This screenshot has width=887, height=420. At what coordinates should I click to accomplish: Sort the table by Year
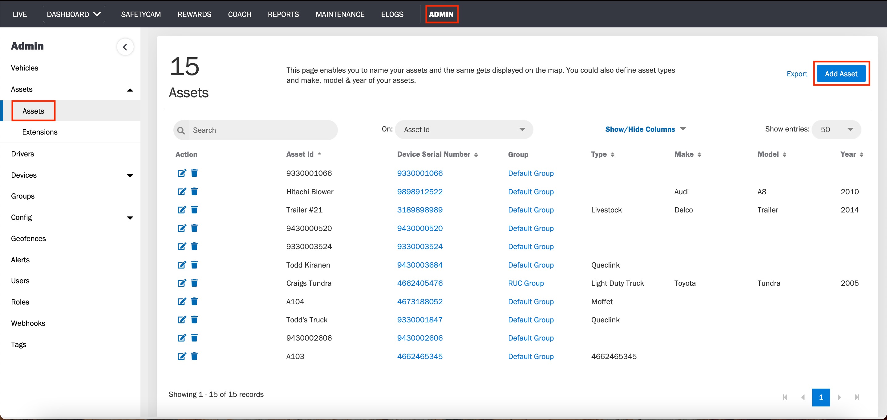click(x=852, y=154)
